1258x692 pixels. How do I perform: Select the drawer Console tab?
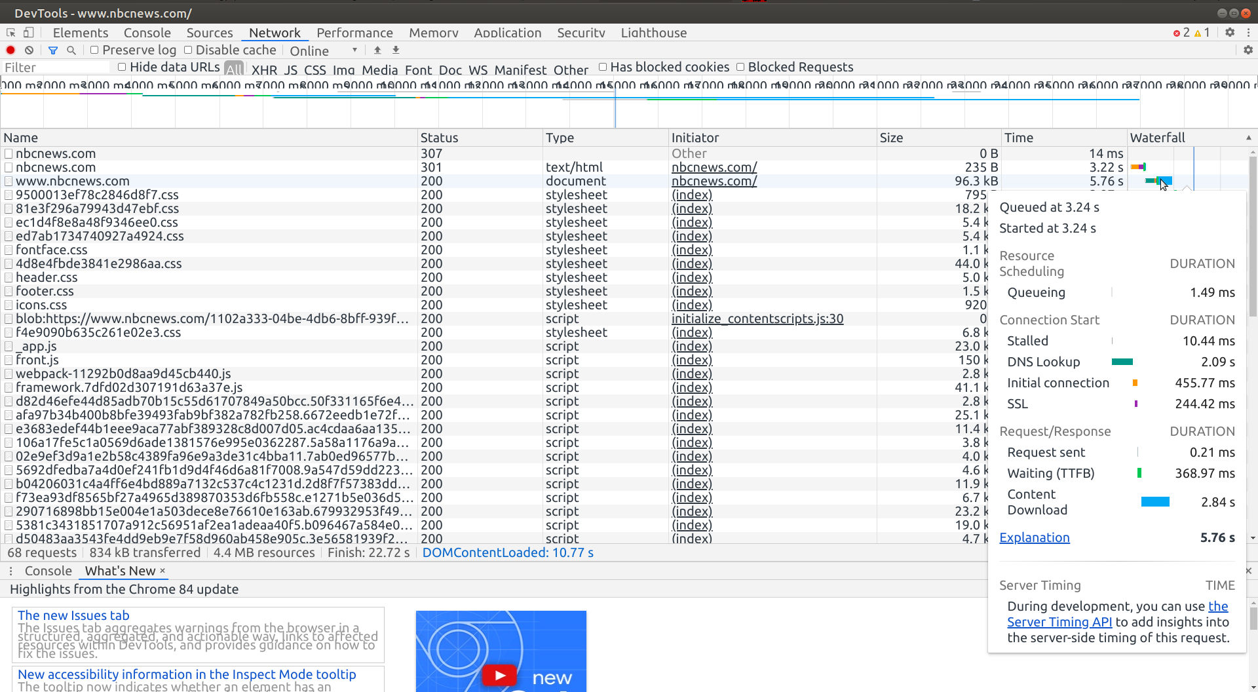coord(48,571)
